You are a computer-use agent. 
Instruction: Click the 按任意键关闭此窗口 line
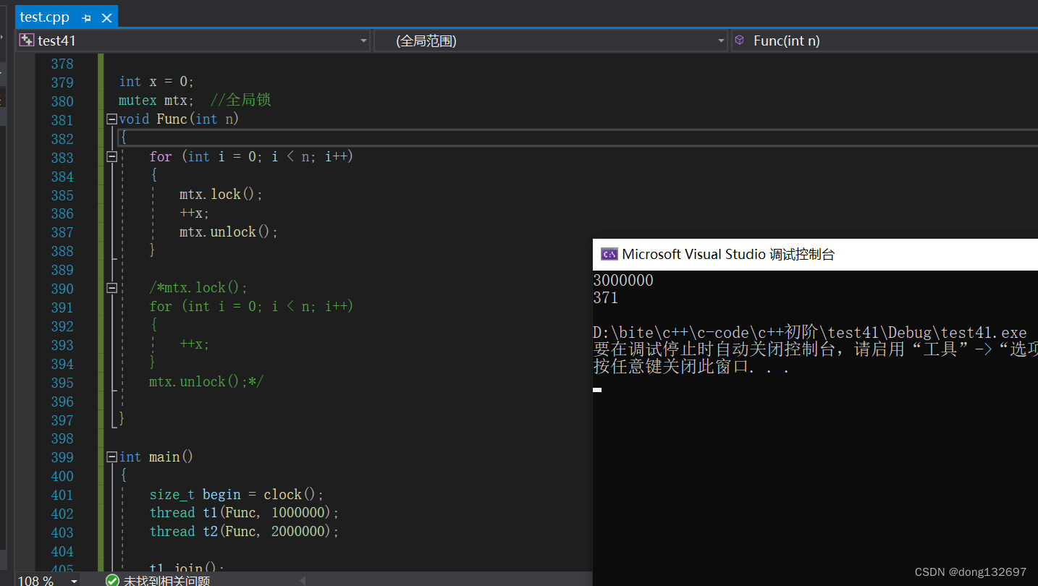coord(691,367)
